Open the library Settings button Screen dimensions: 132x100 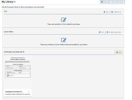click(x=104, y=2)
